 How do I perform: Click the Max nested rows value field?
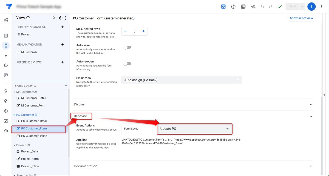coord(134,31)
